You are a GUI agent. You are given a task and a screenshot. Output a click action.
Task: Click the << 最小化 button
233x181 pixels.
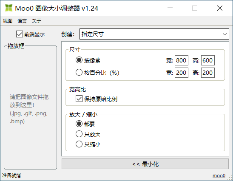145,164
